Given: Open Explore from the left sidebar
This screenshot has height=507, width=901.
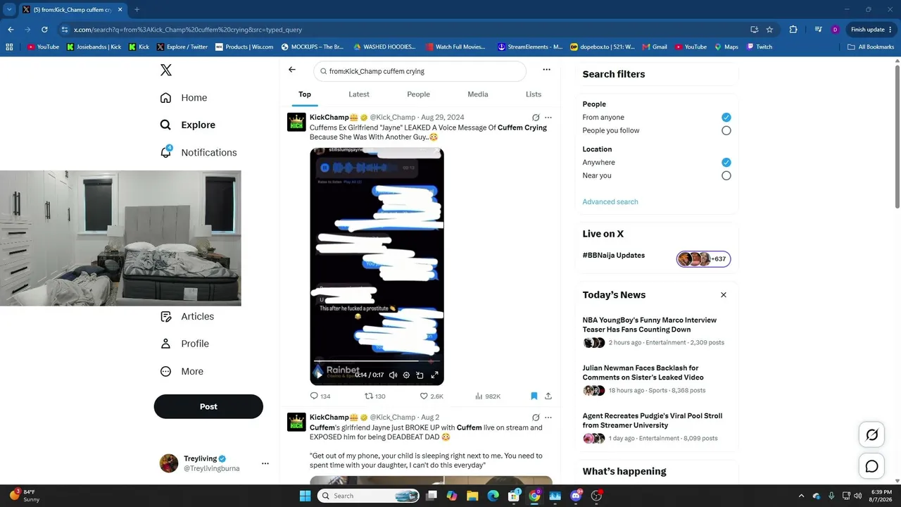Looking at the screenshot, I should pyautogui.click(x=188, y=125).
